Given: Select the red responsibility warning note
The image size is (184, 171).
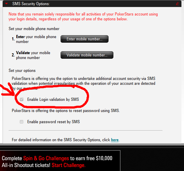Looking at the screenshot, I should tap(83, 17).
